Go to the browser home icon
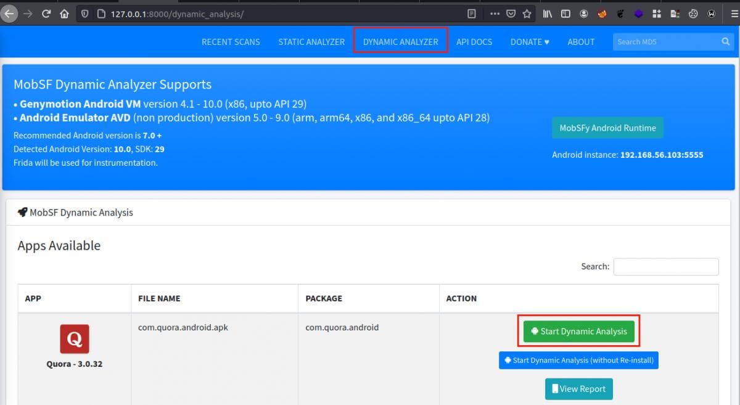 pos(64,14)
